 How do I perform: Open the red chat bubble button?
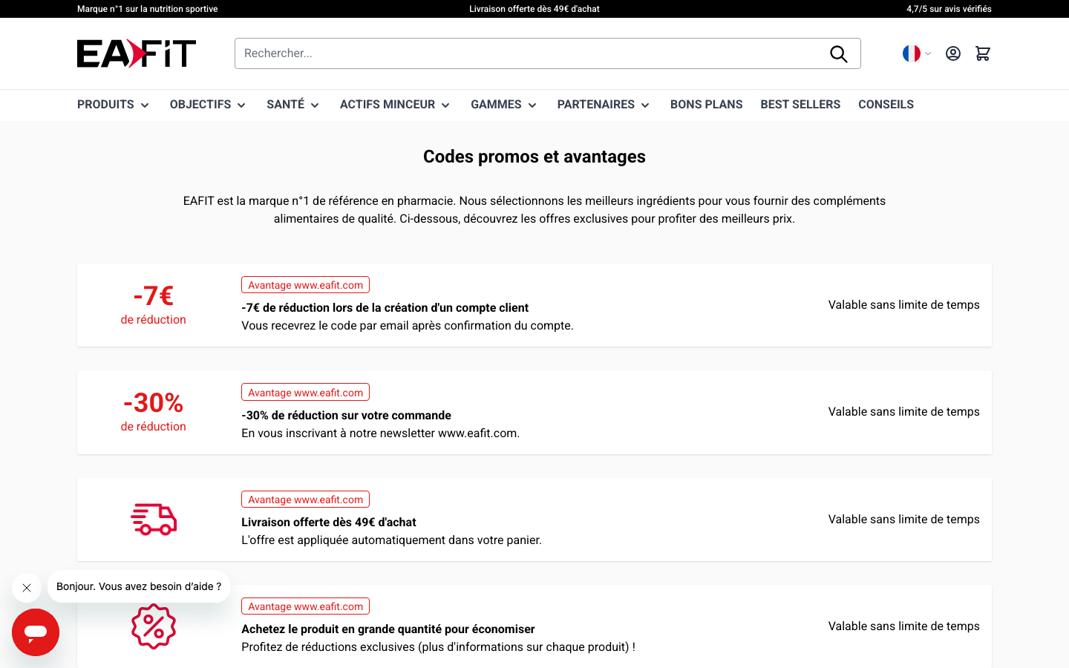[x=36, y=632]
